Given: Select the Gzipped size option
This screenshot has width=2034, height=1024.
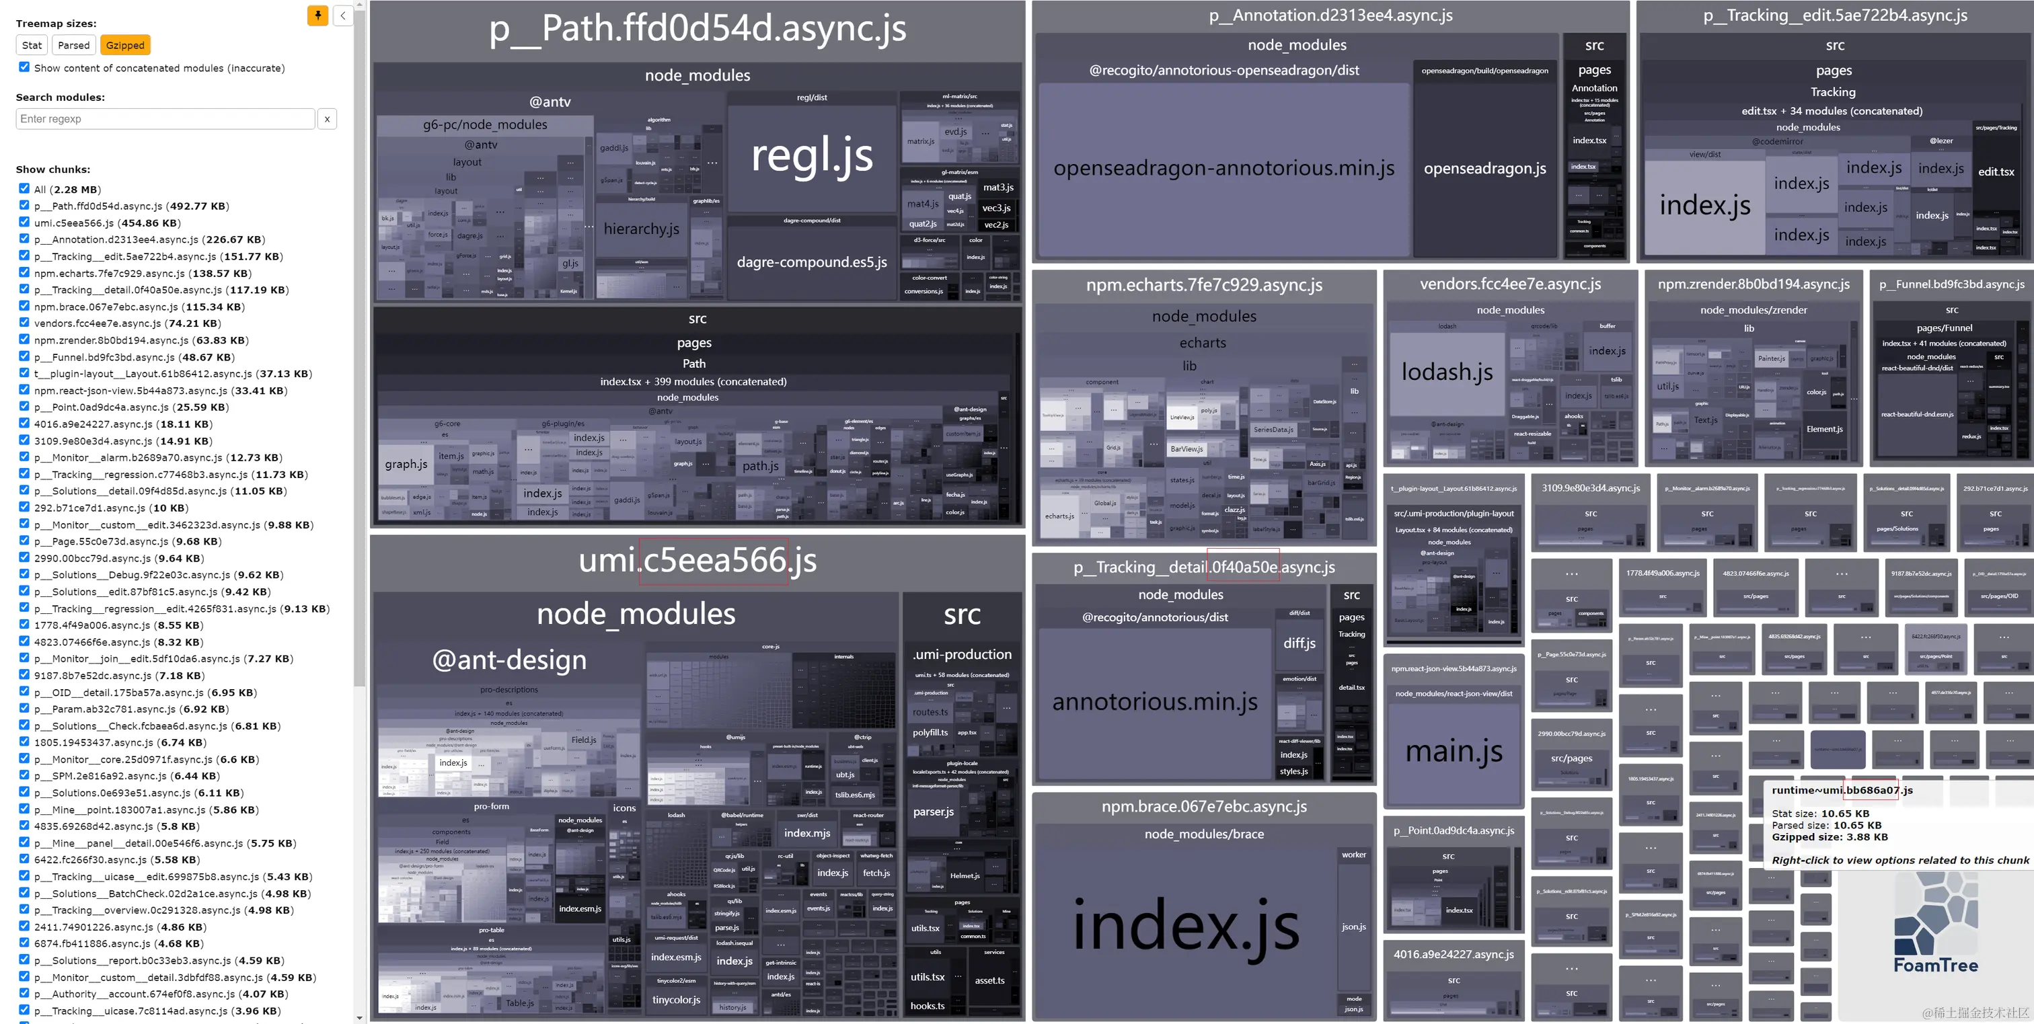Looking at the screenshot, I should (x=124, y=45).
